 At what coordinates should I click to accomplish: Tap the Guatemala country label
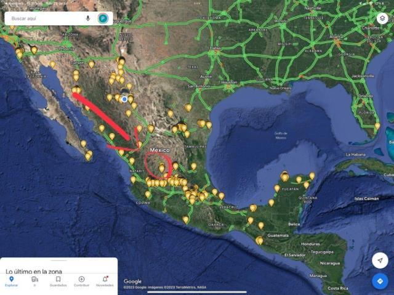278,235
